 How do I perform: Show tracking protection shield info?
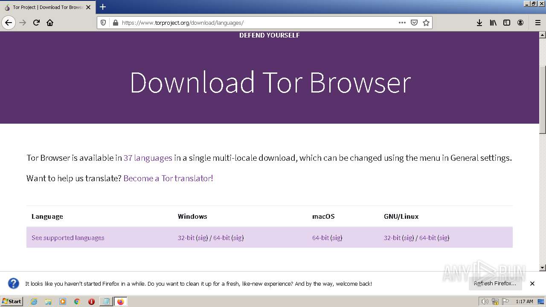pos(103,23)
